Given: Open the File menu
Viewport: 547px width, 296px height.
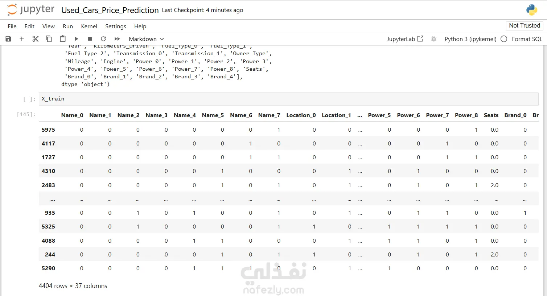Looking at the screenshot, I should pos(12,26).
